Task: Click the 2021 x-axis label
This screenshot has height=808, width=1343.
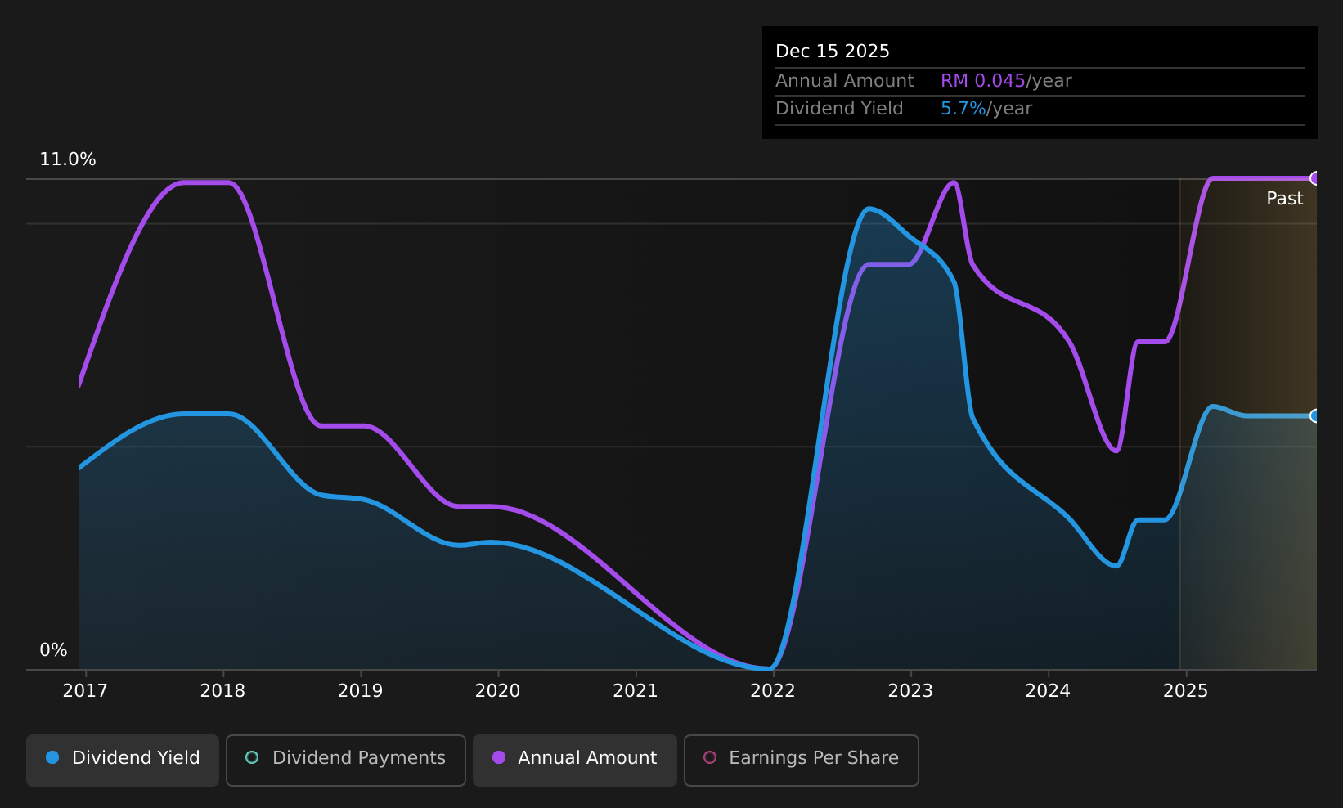Action: click(636, 691)
